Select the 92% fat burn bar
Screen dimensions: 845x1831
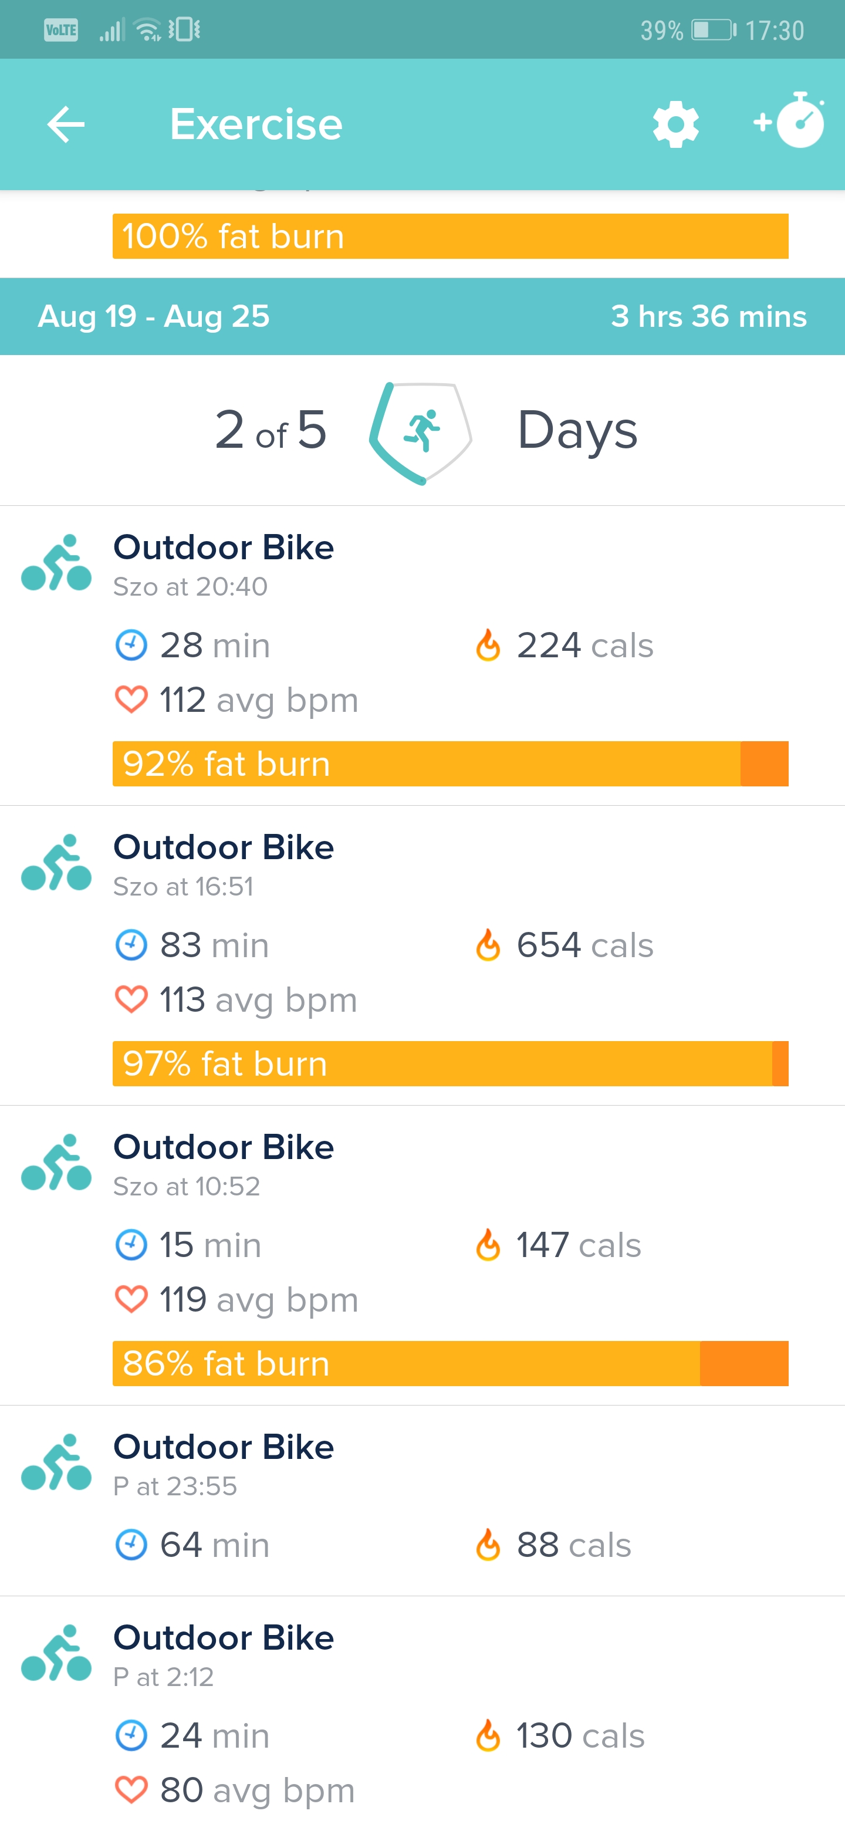451,764
